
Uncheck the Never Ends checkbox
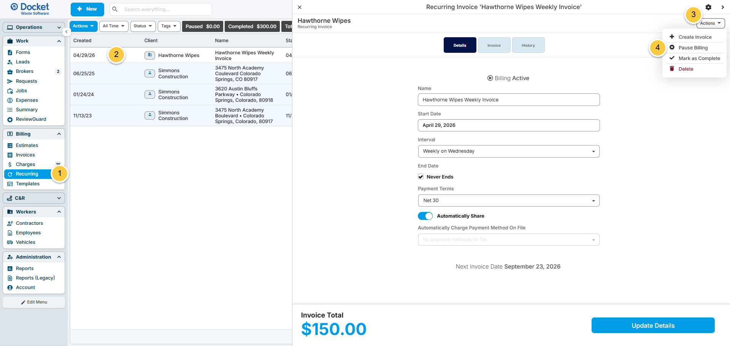point(421,177)
